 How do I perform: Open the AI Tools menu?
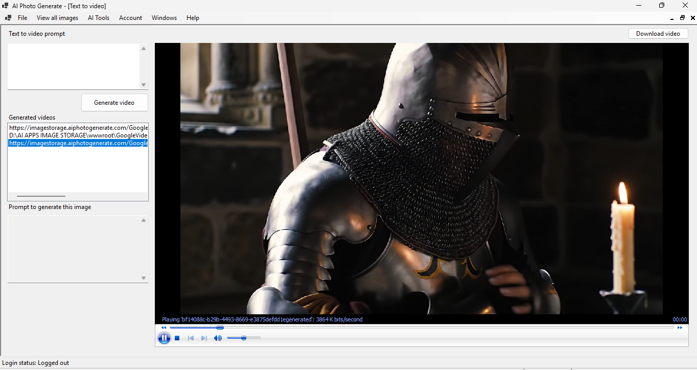tap(99, 18)
